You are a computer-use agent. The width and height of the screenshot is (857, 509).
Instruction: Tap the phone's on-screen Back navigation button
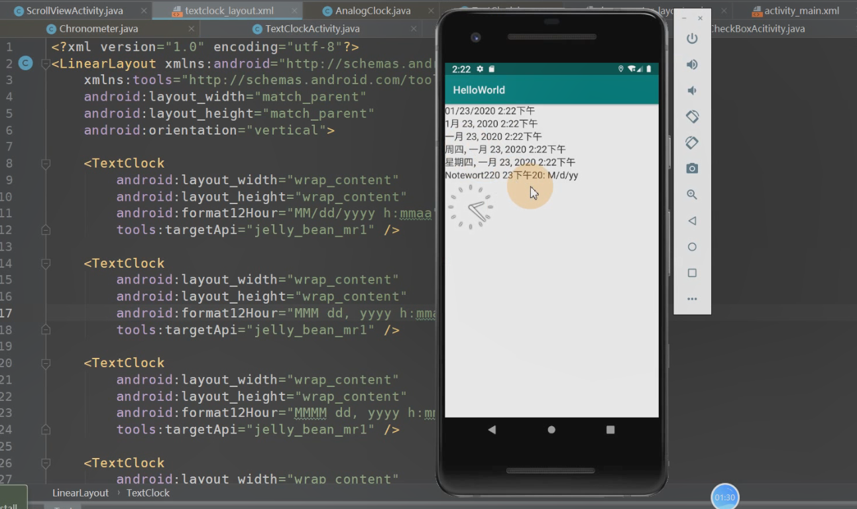point(492,429)
